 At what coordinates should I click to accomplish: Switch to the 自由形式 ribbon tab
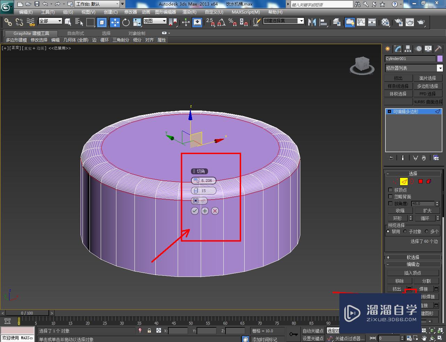(76, 33)
